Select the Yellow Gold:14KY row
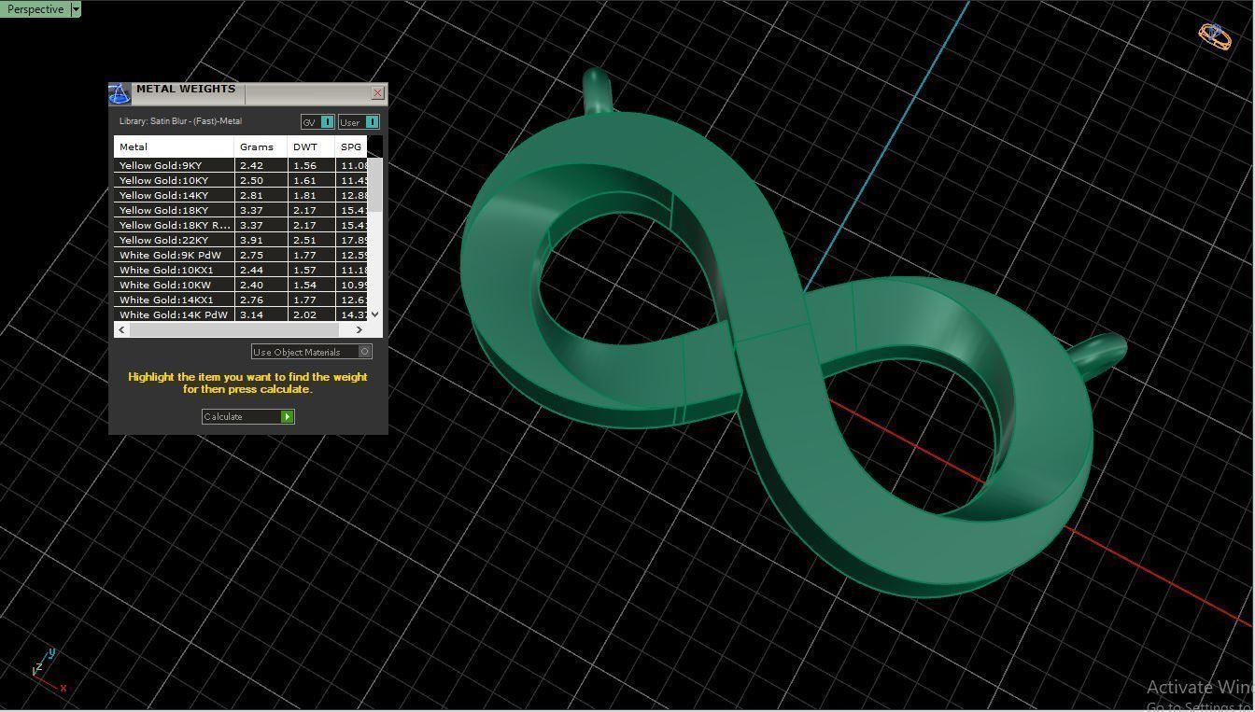 click(x=241, y=195)
